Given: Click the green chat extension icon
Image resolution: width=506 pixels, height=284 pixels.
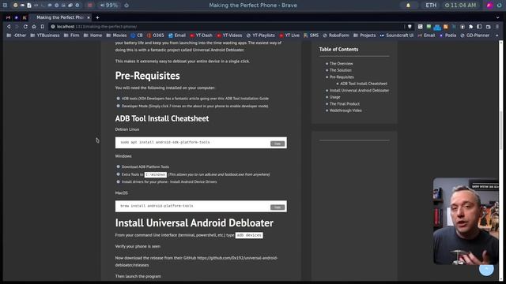Looking at the screenshot, I should (429, 27).
